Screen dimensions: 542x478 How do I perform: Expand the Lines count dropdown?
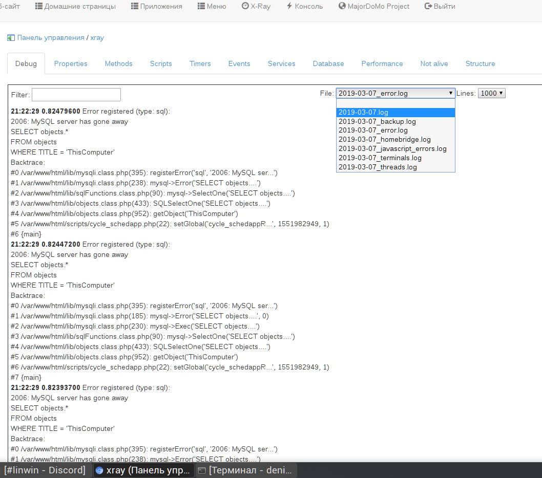491,93
